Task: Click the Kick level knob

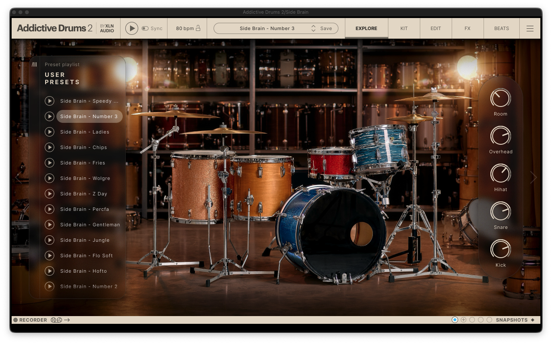Action: 500,250
